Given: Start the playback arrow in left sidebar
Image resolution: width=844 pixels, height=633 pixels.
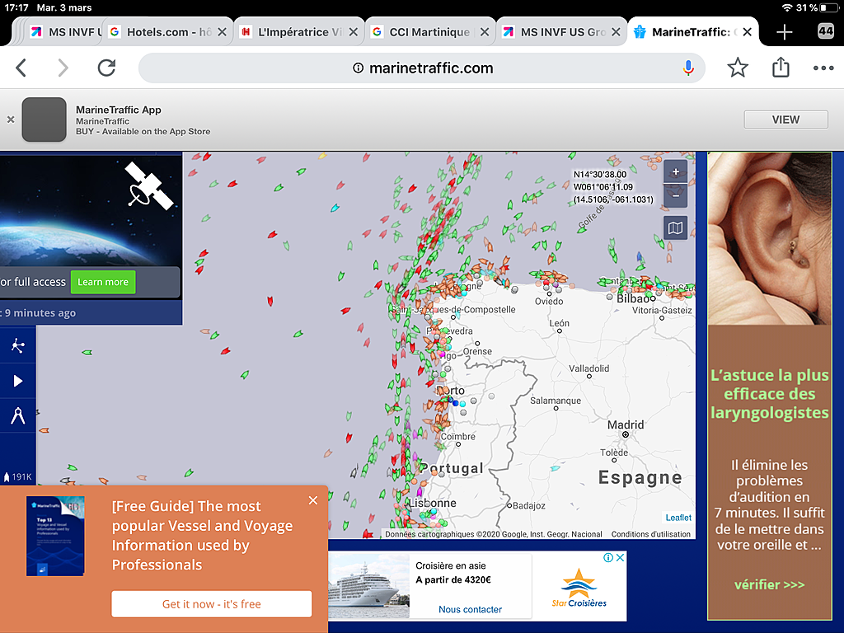Looking at the screenshot, I should pos(18,381).
